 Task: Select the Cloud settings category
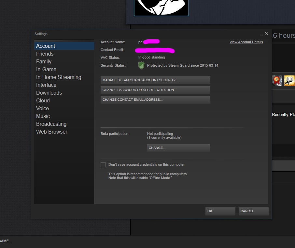point(64,100)
